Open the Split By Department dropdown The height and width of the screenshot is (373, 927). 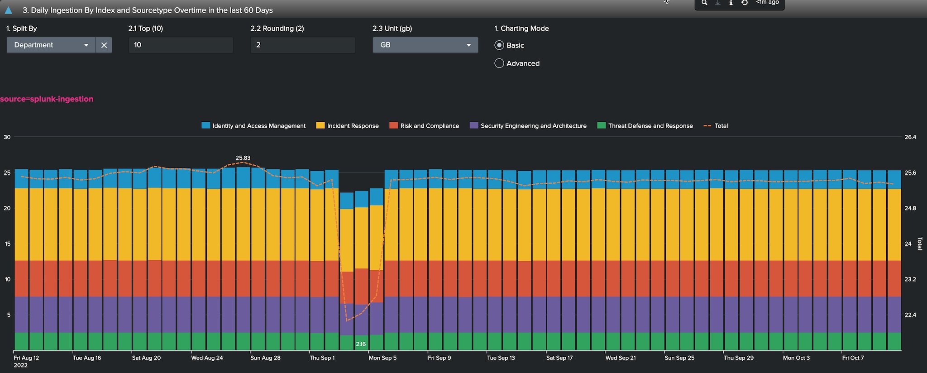[51, 45]
